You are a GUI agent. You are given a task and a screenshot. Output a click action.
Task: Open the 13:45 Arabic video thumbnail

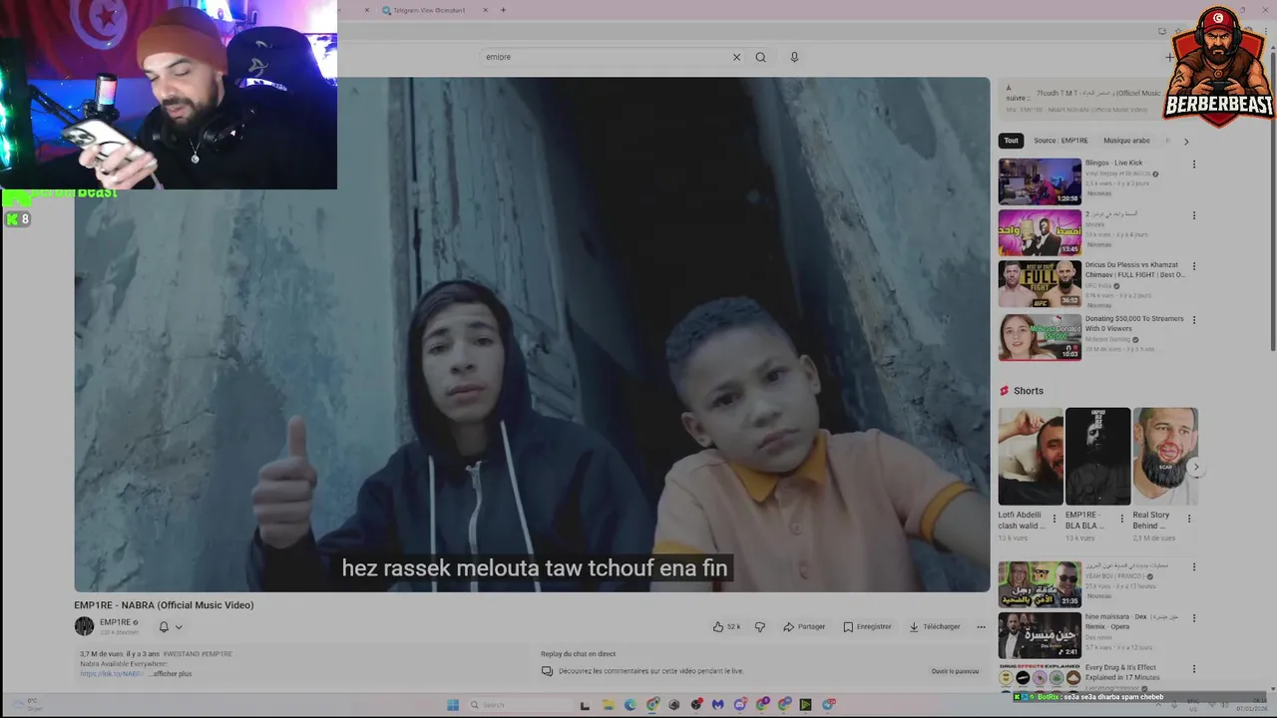[1040, 232]
